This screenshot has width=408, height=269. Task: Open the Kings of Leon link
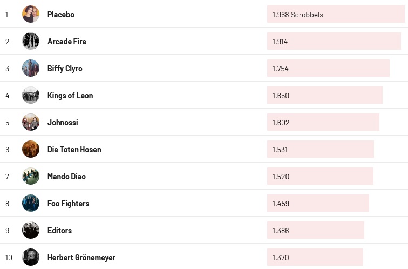pyautogui.click(x=70, y=96)
